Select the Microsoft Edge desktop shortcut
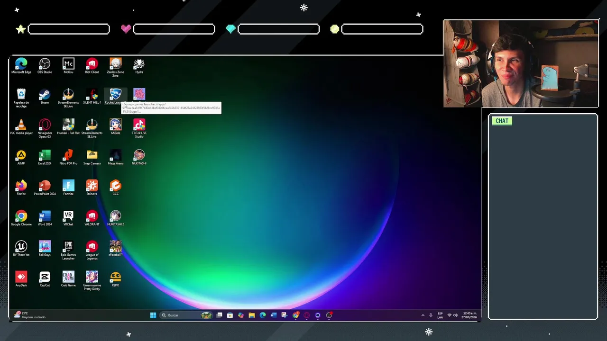Image resolution: width=607 pixels, height=341 pixels. (21, 66)
